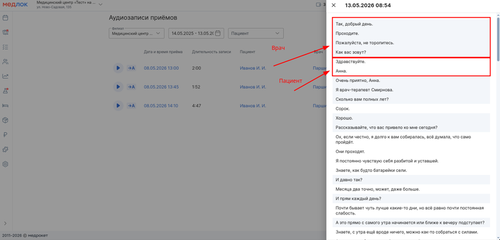
Task: Open the sidebar calls icon with red notification dot
Action: (5, 32)
